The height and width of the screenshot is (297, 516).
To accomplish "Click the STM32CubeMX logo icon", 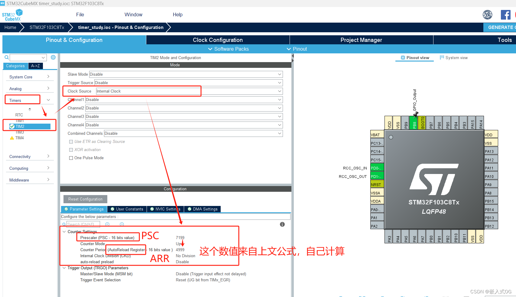I will tap(12, 15).
